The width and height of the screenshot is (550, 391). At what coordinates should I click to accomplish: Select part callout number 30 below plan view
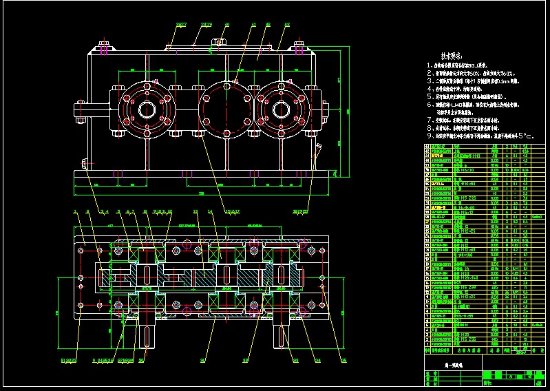(x=142, y=359)
